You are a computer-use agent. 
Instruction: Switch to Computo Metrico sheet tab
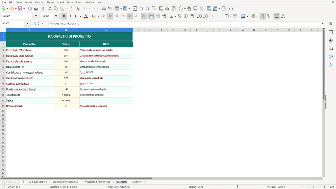click(38, 182)
